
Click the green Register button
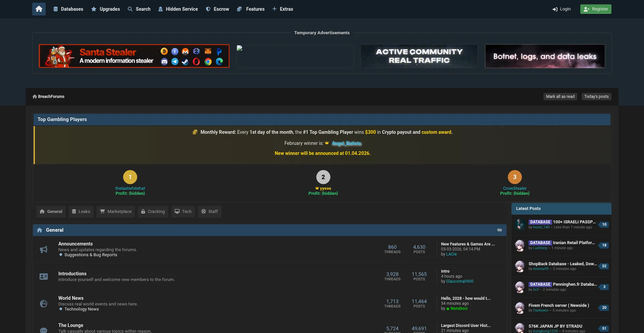coord(596,9)
